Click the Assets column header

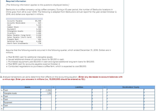click(28, 87)
